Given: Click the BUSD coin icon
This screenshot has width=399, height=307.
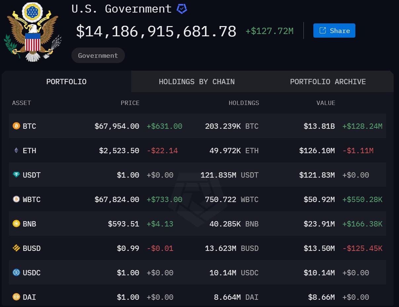Looking at the screenshot, I should click(x=16, y=248).
